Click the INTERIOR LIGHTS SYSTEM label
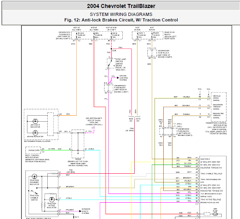 (x=86, y=211)
